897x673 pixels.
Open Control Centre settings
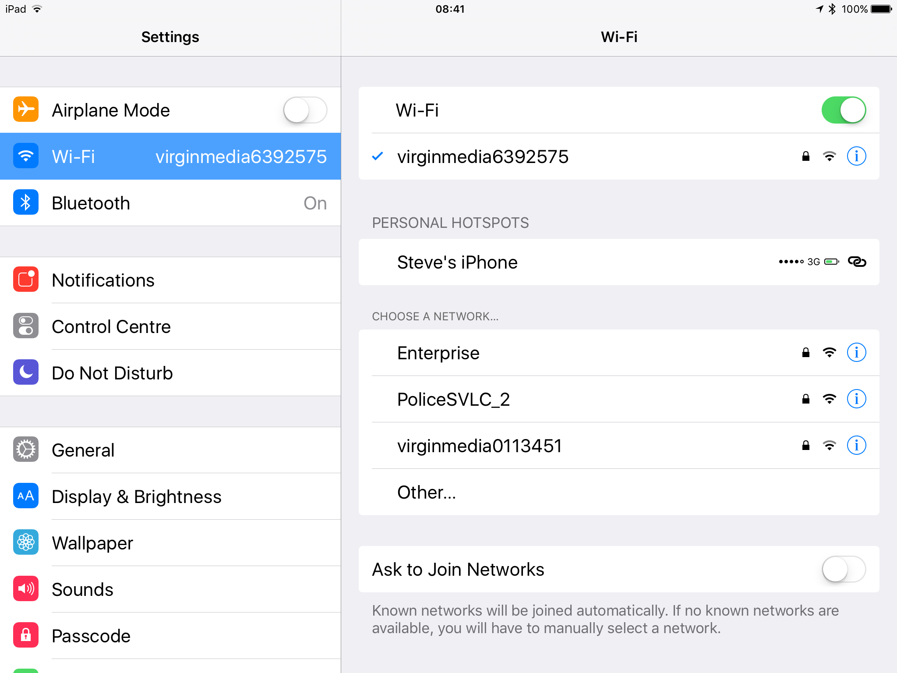pyautogui.click(x=170, y=326)
